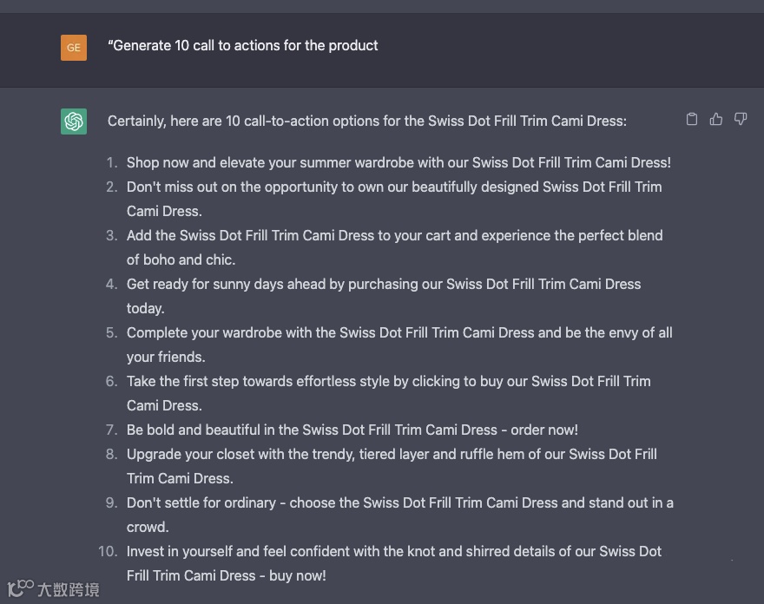Click the 'Upgrade your closet' list item

392,454
